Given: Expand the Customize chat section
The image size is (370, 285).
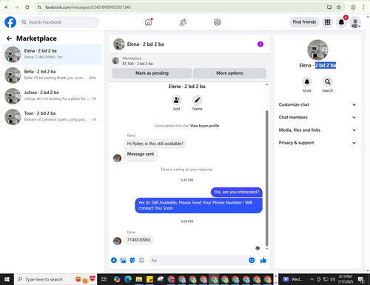Looking at the screenshot, I should [x=317, y=104].
